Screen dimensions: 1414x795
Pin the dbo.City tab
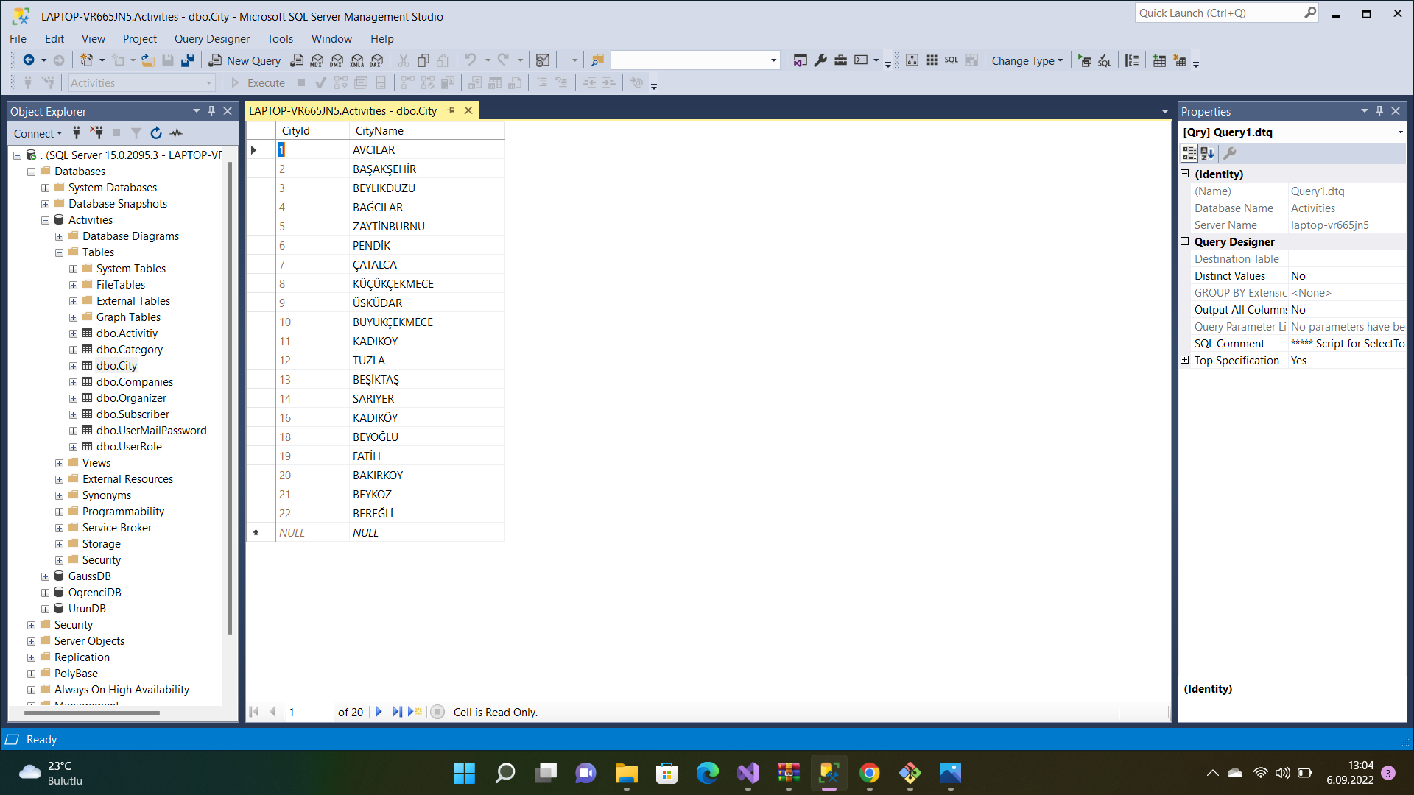[x=451, y=110]
